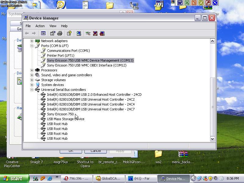Click the scroll up arrow in device tree

click(x=212, y=41)
